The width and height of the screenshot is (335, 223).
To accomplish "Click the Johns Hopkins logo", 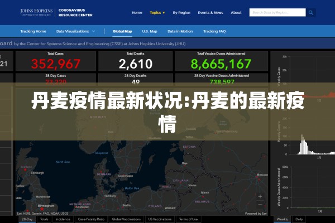I will pyautogui.click(x=36, y=12).
